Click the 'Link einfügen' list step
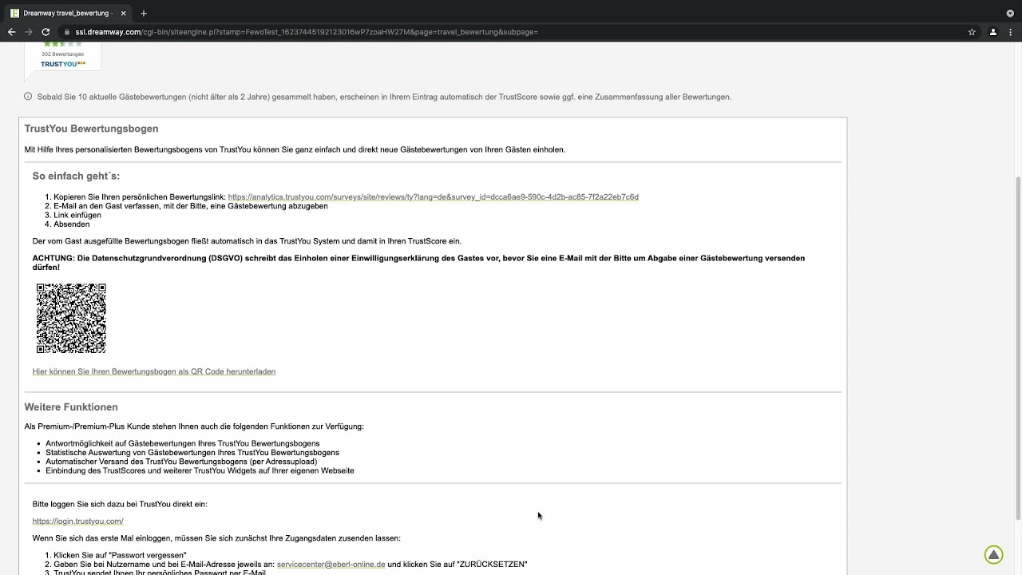1022x575 pixels. click(77, 216)
